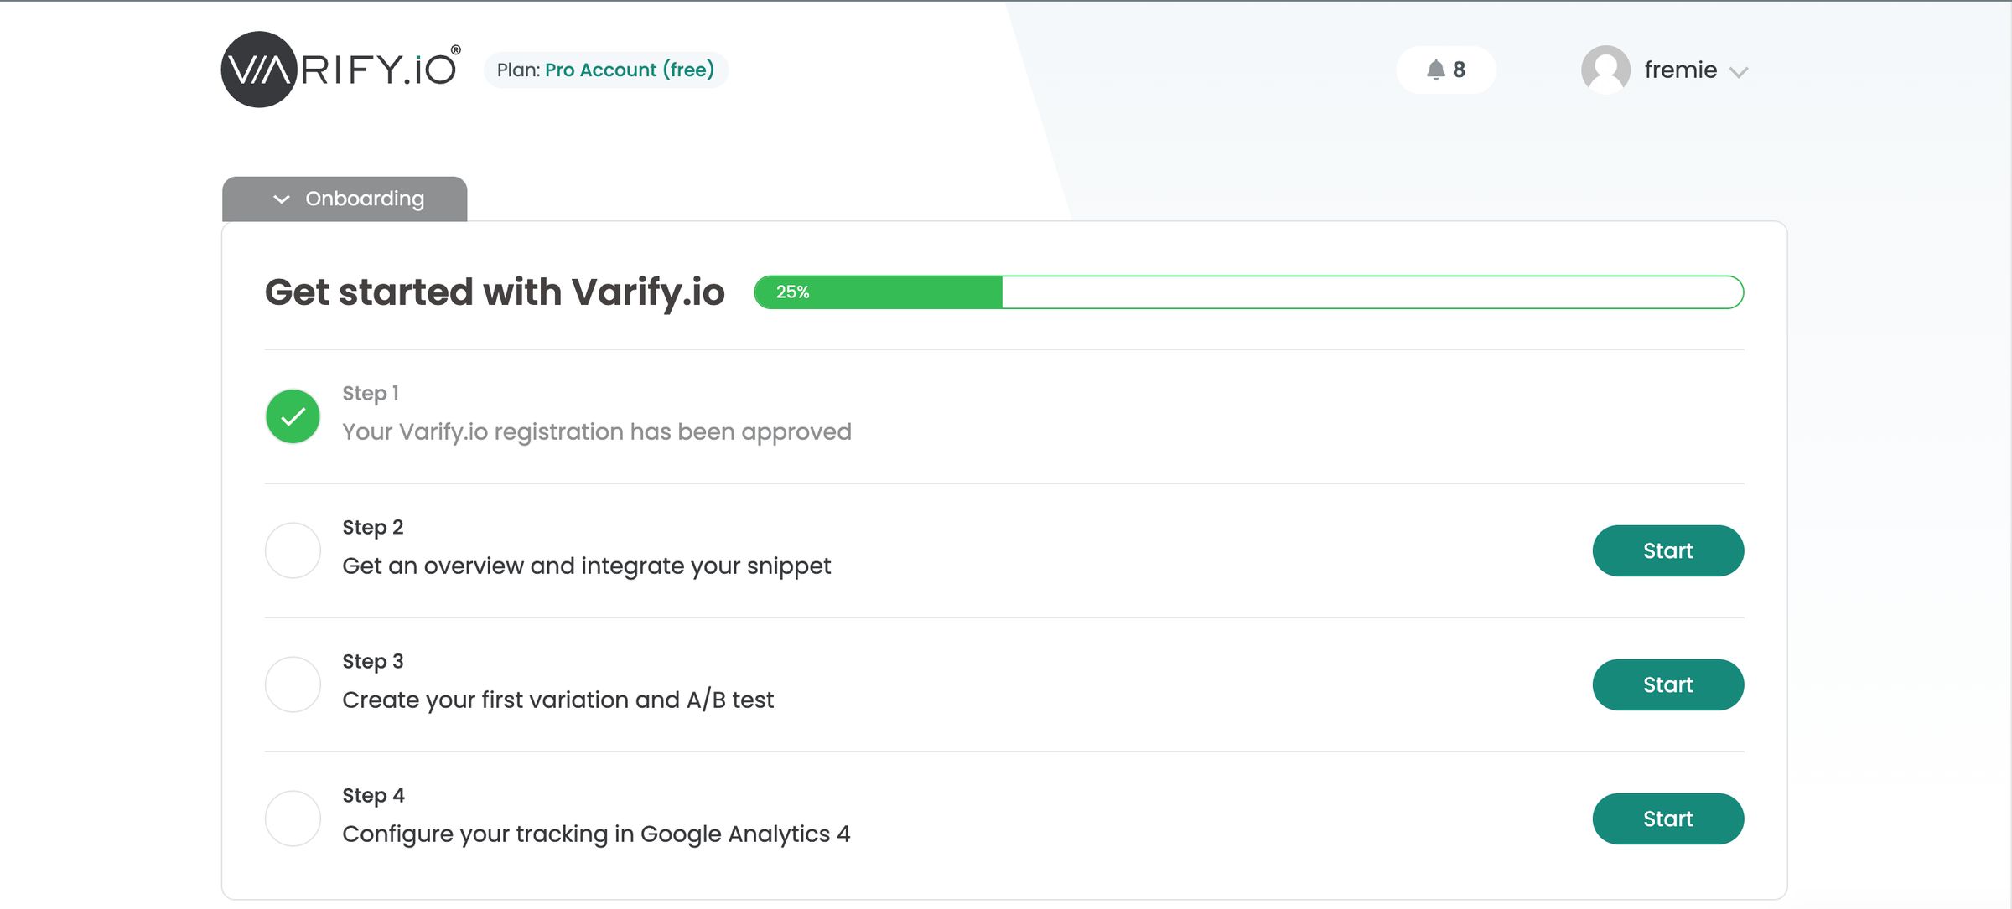The width and height of the screenshot is (2012, 909).
Task: Start Step 4 Google Analytics 4 tracking
Action: (1667, 819)
